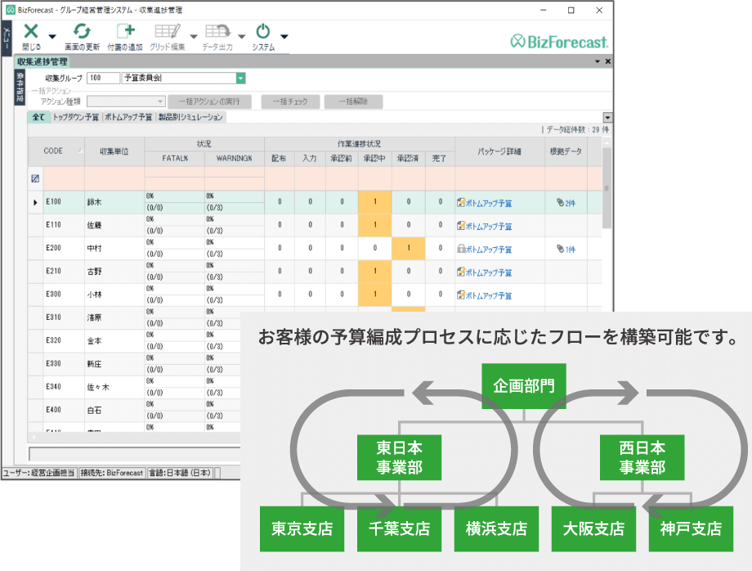Click status bar entry ユーザー:経営企画担当
The image size is (752, 571).
[39, 473]
